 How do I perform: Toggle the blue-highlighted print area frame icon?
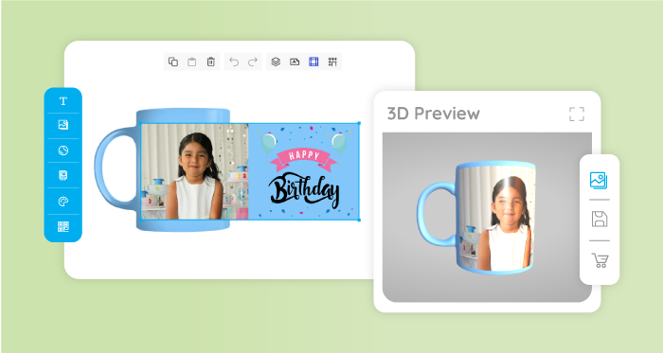coord(314,62)
